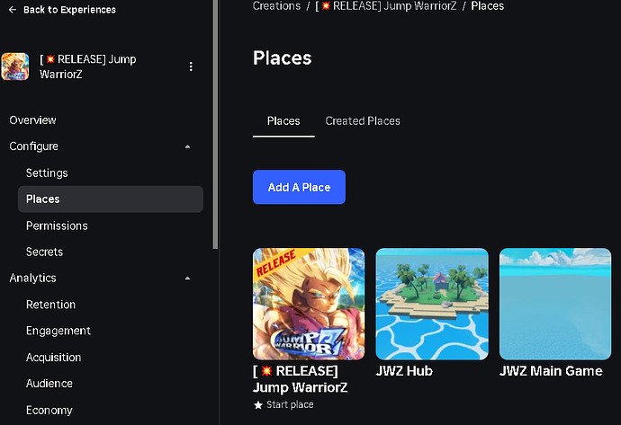
Task: Open the RELEASE Jump WarriorZ breadcrumb link
Action: tap(386, 6)
